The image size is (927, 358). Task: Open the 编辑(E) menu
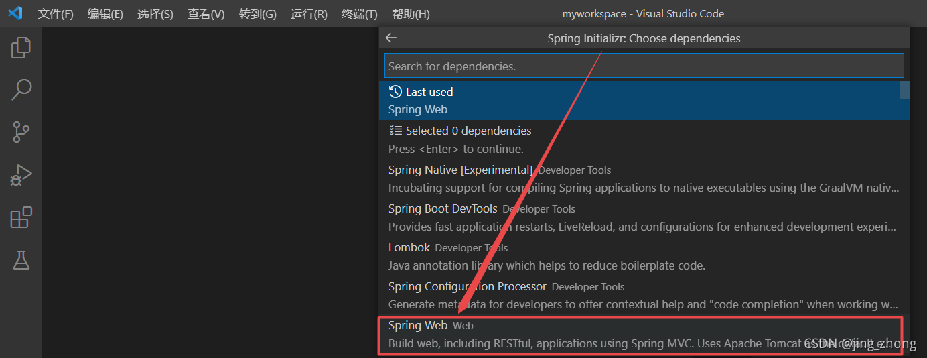point(105,14)
